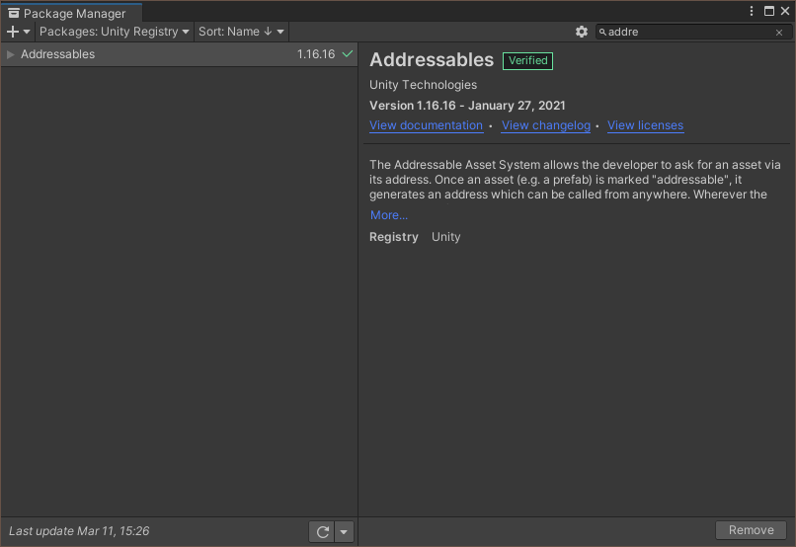Click the Unity Technologies author text
This screenshot has height=547, width=796.
[423, 85]
